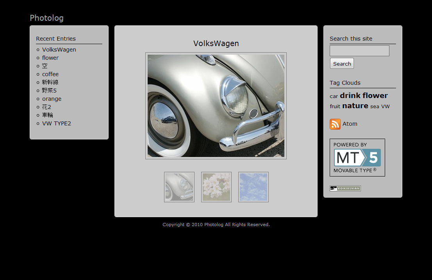Open the 新幹線 recent entry
This screenshot has height=280, width=432.
click(x=50, y=82)
